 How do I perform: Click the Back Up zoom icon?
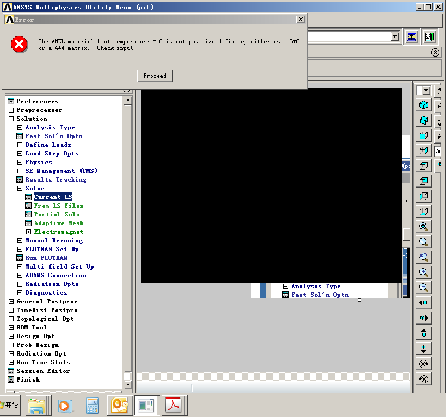424,257
